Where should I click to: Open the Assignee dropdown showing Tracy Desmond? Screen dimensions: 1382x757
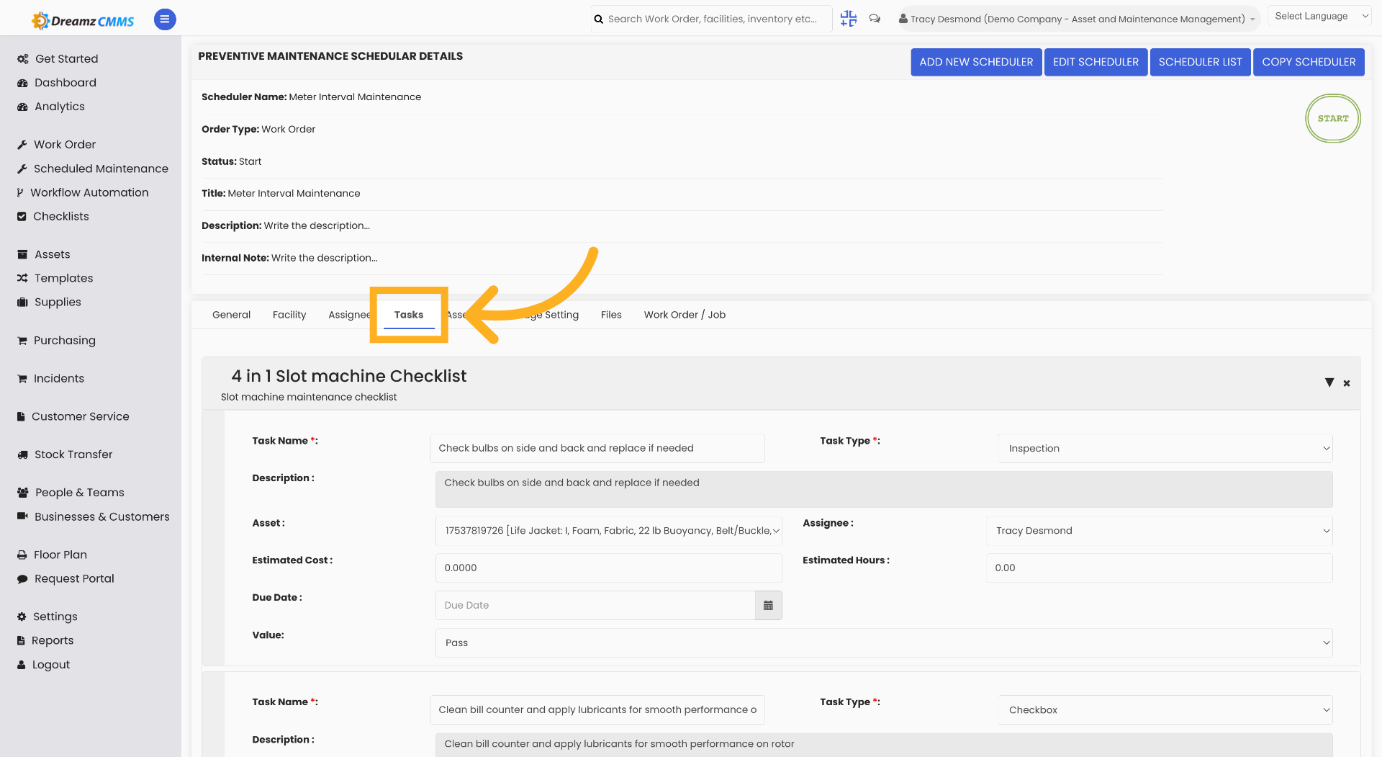[1159, 531]
